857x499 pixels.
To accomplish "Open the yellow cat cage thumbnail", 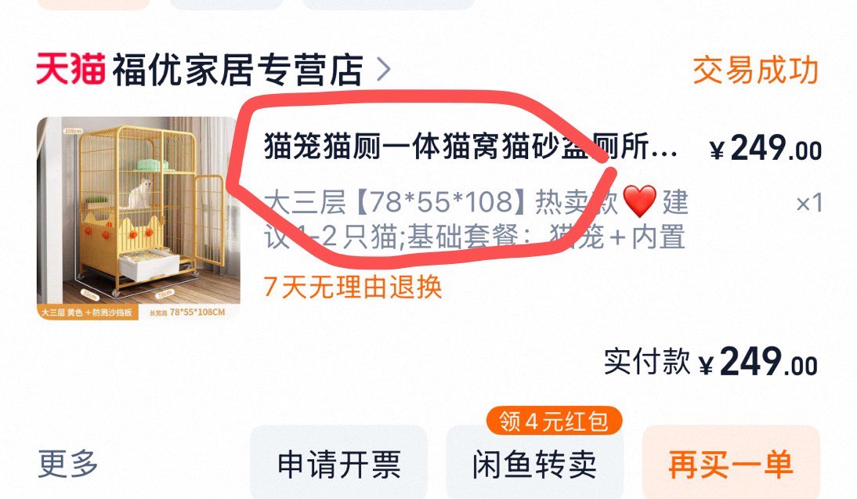I will pos(139,218).
